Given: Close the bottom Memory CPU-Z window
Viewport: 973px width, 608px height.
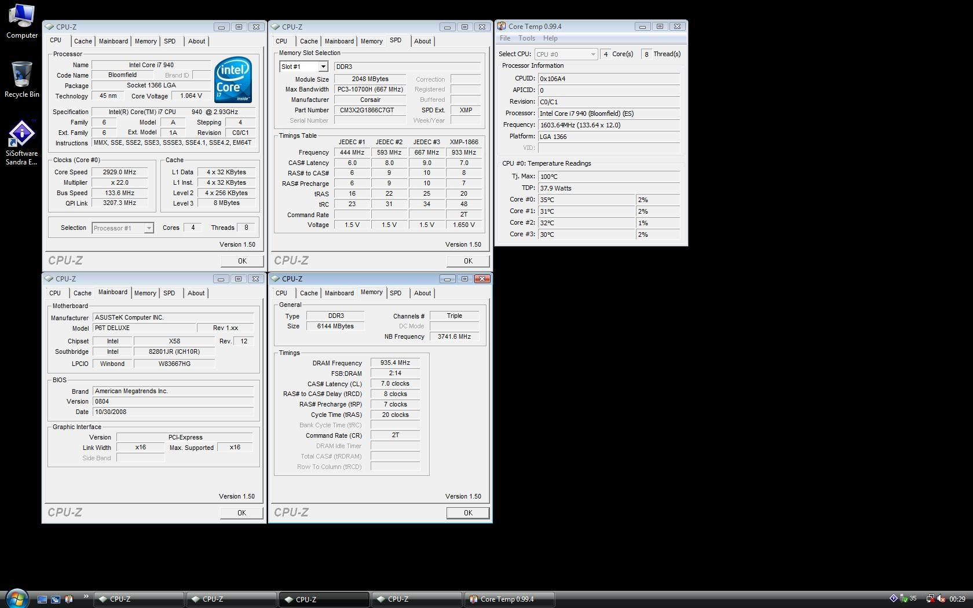Looking at the screenshot, I should pos(482,279).
